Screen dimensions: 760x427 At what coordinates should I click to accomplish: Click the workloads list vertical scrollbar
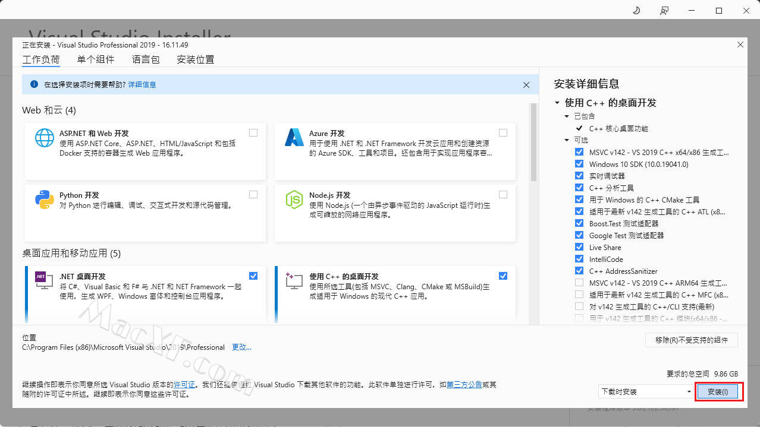[533, 143]
